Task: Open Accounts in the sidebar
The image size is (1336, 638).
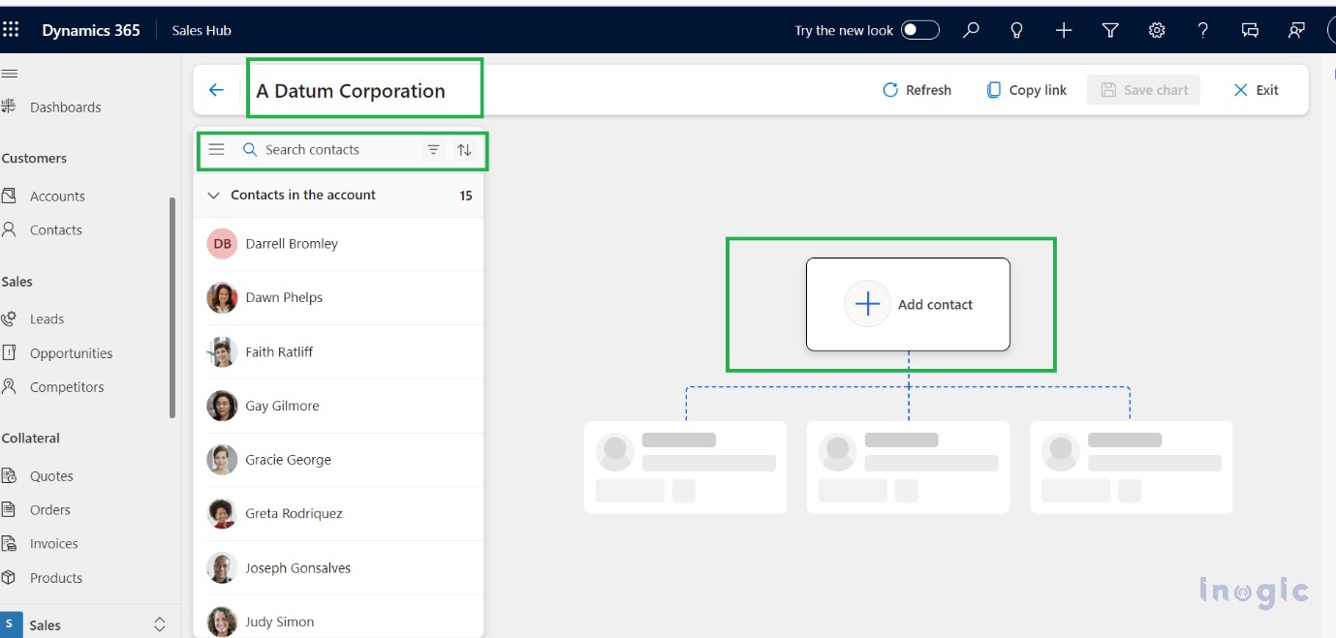Action: click(57, 197)
